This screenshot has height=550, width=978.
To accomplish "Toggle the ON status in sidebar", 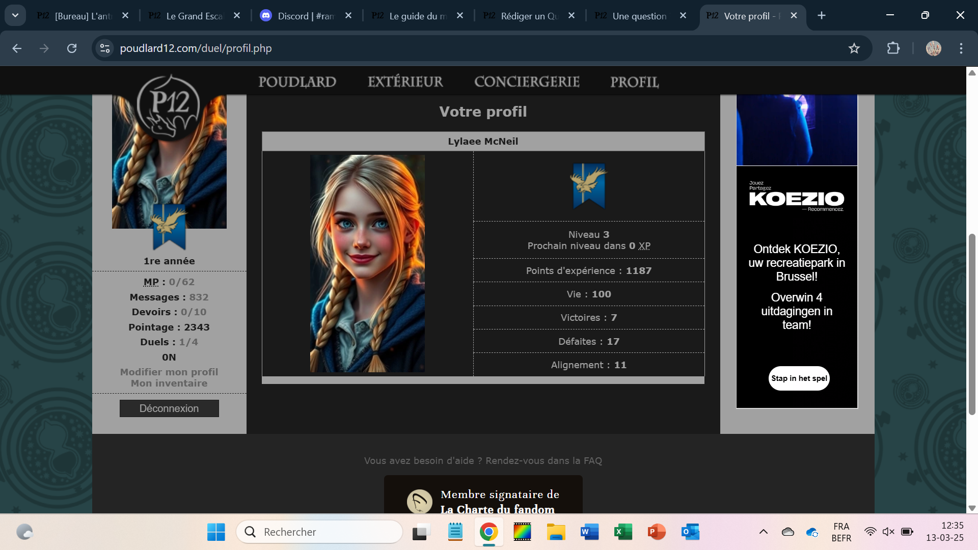I will click(169, 357).
